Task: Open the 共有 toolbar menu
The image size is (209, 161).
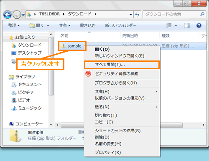Action: pyautogui.click(x=64, y=25)
